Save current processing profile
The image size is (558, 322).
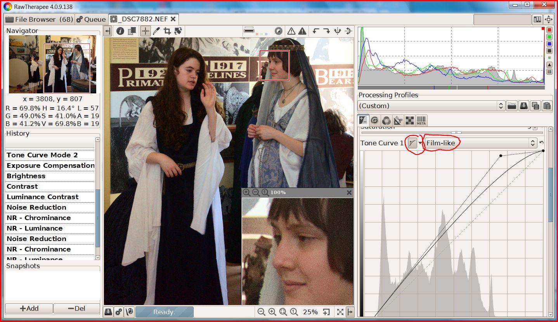(x=523, y=106)
